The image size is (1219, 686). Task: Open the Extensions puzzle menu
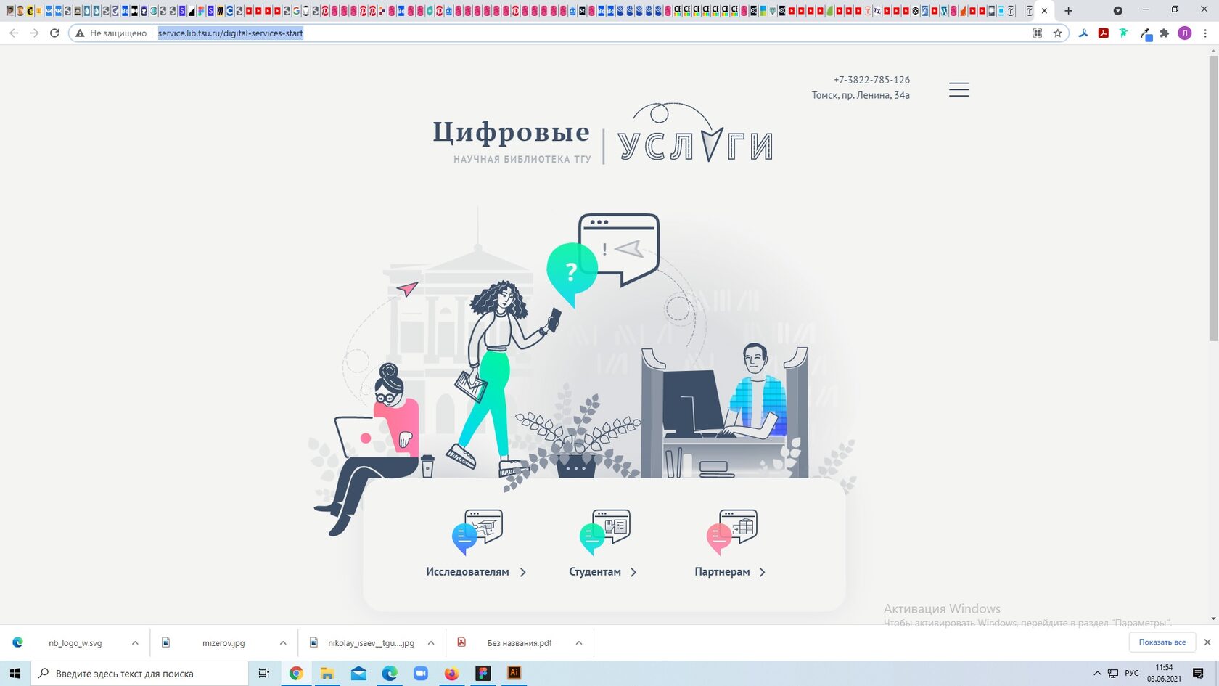coord(1165,33)
